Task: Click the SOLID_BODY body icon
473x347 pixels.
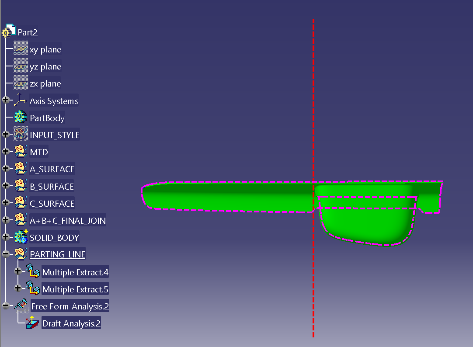Action: [21, 237]
